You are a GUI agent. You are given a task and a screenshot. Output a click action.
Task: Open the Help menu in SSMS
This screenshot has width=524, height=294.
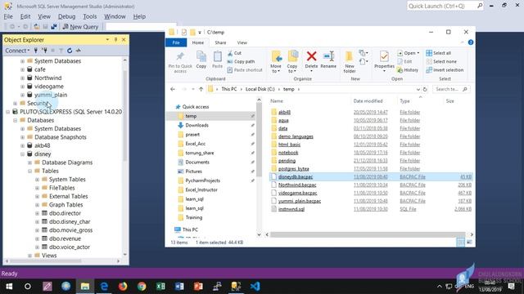[x=139, y=16]
